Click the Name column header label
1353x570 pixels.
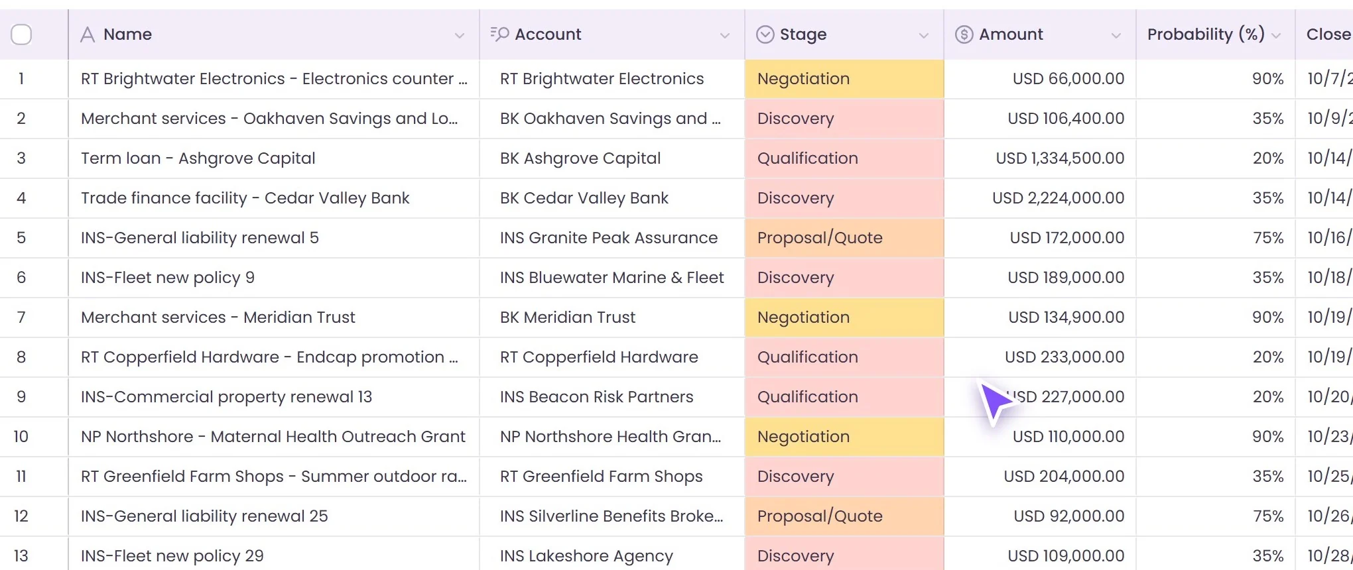[x=127, y=34]
